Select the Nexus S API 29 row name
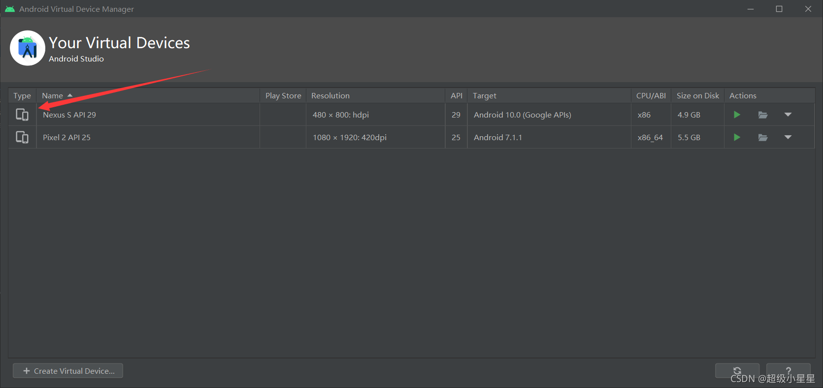 pos(69,115)
